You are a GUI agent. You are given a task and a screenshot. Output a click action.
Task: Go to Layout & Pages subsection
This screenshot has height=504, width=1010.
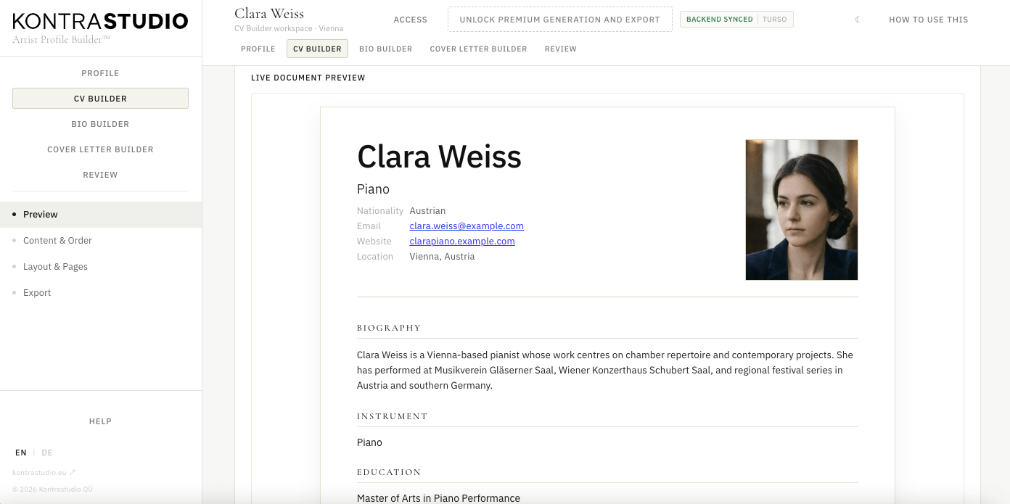pos(101,267)
